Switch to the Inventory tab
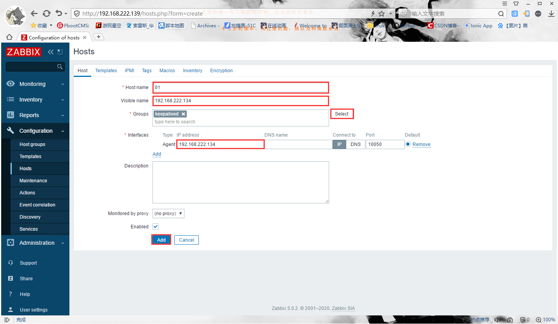This screenshot has height=324, width=558. (x=193, y=71)
